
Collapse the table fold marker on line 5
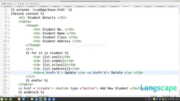point(8,22)
